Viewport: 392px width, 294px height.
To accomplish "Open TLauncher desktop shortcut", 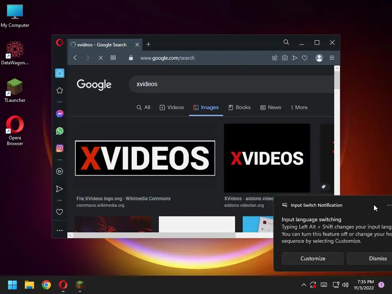I will click(15, 90).
